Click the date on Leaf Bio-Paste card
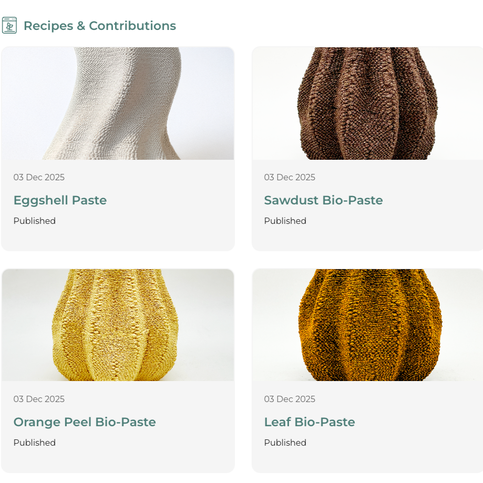The width and height of the screenshot is (483, 483). (290, 399)
